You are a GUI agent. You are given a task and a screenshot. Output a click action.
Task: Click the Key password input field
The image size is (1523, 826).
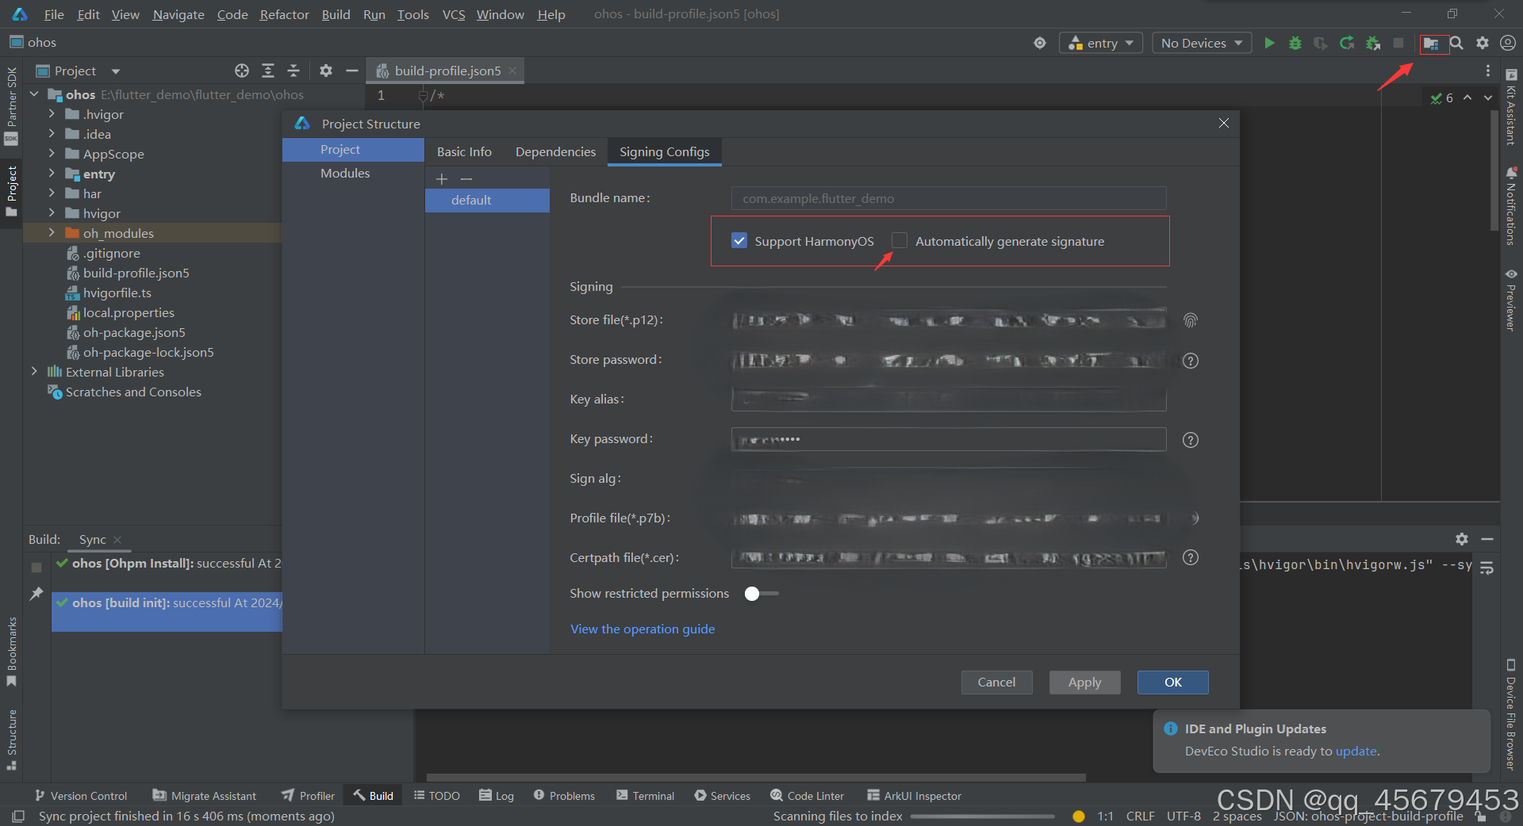pos(949,439)
